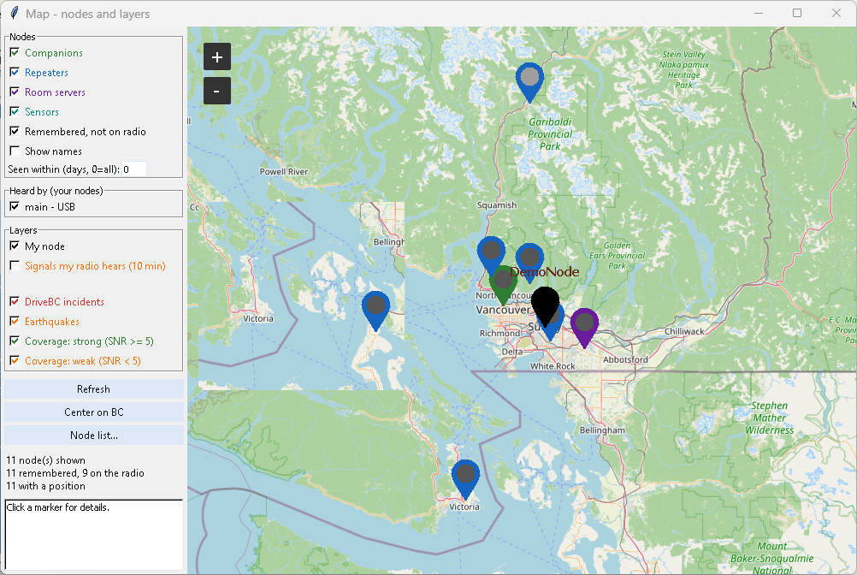Toggle Remembered, not on radio
Screen dimensions: 857x575
[x=15, y=131]
